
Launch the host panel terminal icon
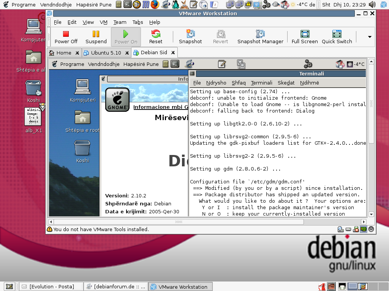pos(128,5)
